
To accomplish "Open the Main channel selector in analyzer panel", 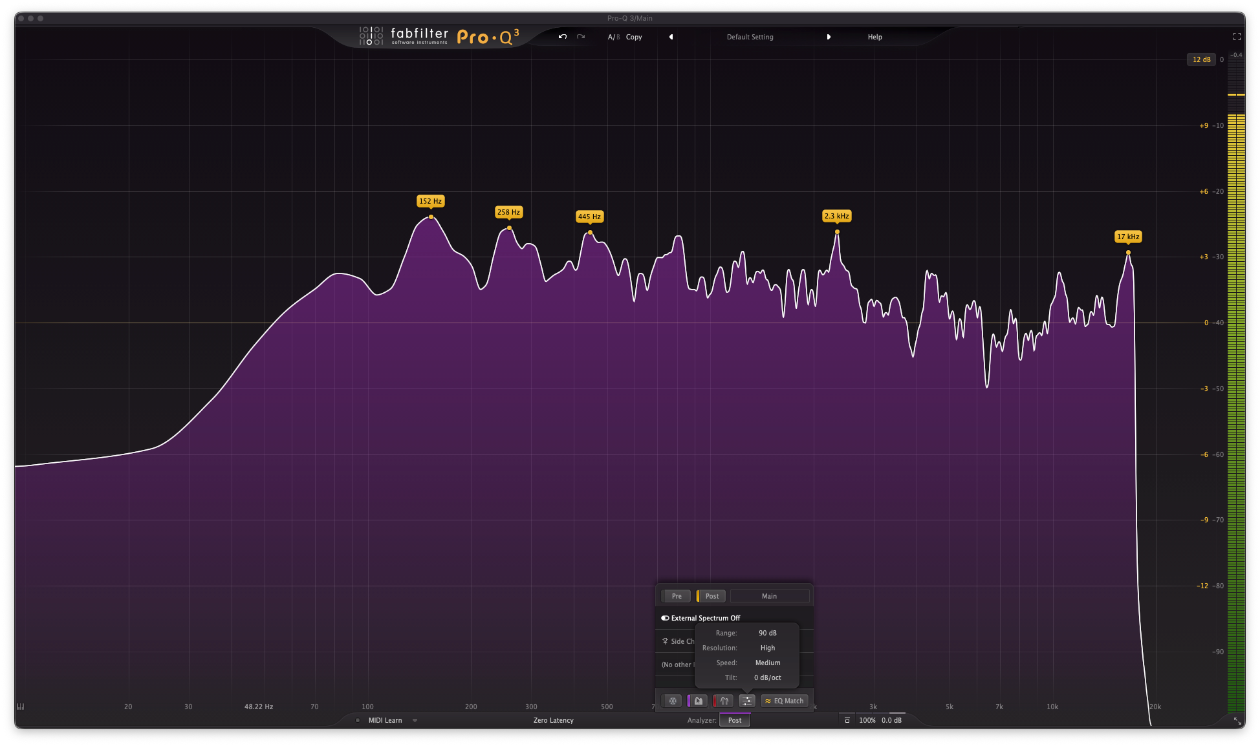I will pyautogui.click(x=769, y=596).
